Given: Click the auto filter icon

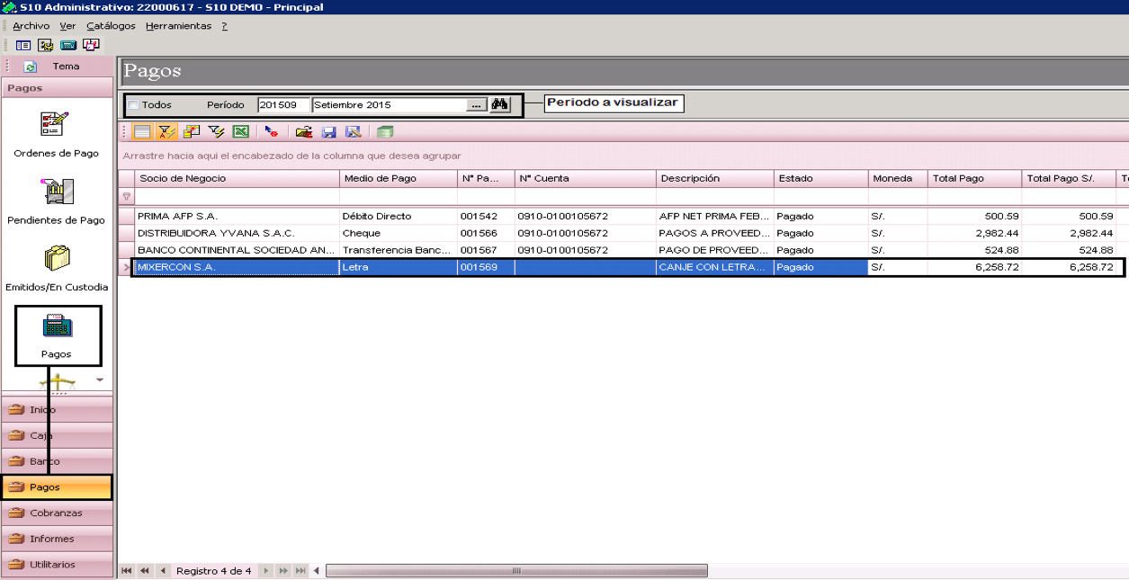Looking at the screenshot, I should point(166,132).
